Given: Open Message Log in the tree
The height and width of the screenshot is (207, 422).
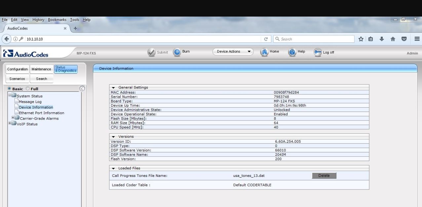Looking at the screenshot, I should coord(30,102).
